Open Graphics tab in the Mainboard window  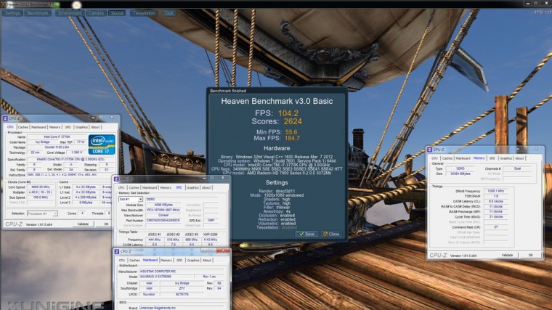pyautogui.click(x=193, y=260)
